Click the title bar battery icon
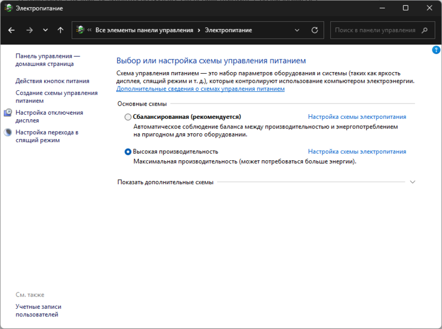Screen dimensions: 442x329 (8, 8)
